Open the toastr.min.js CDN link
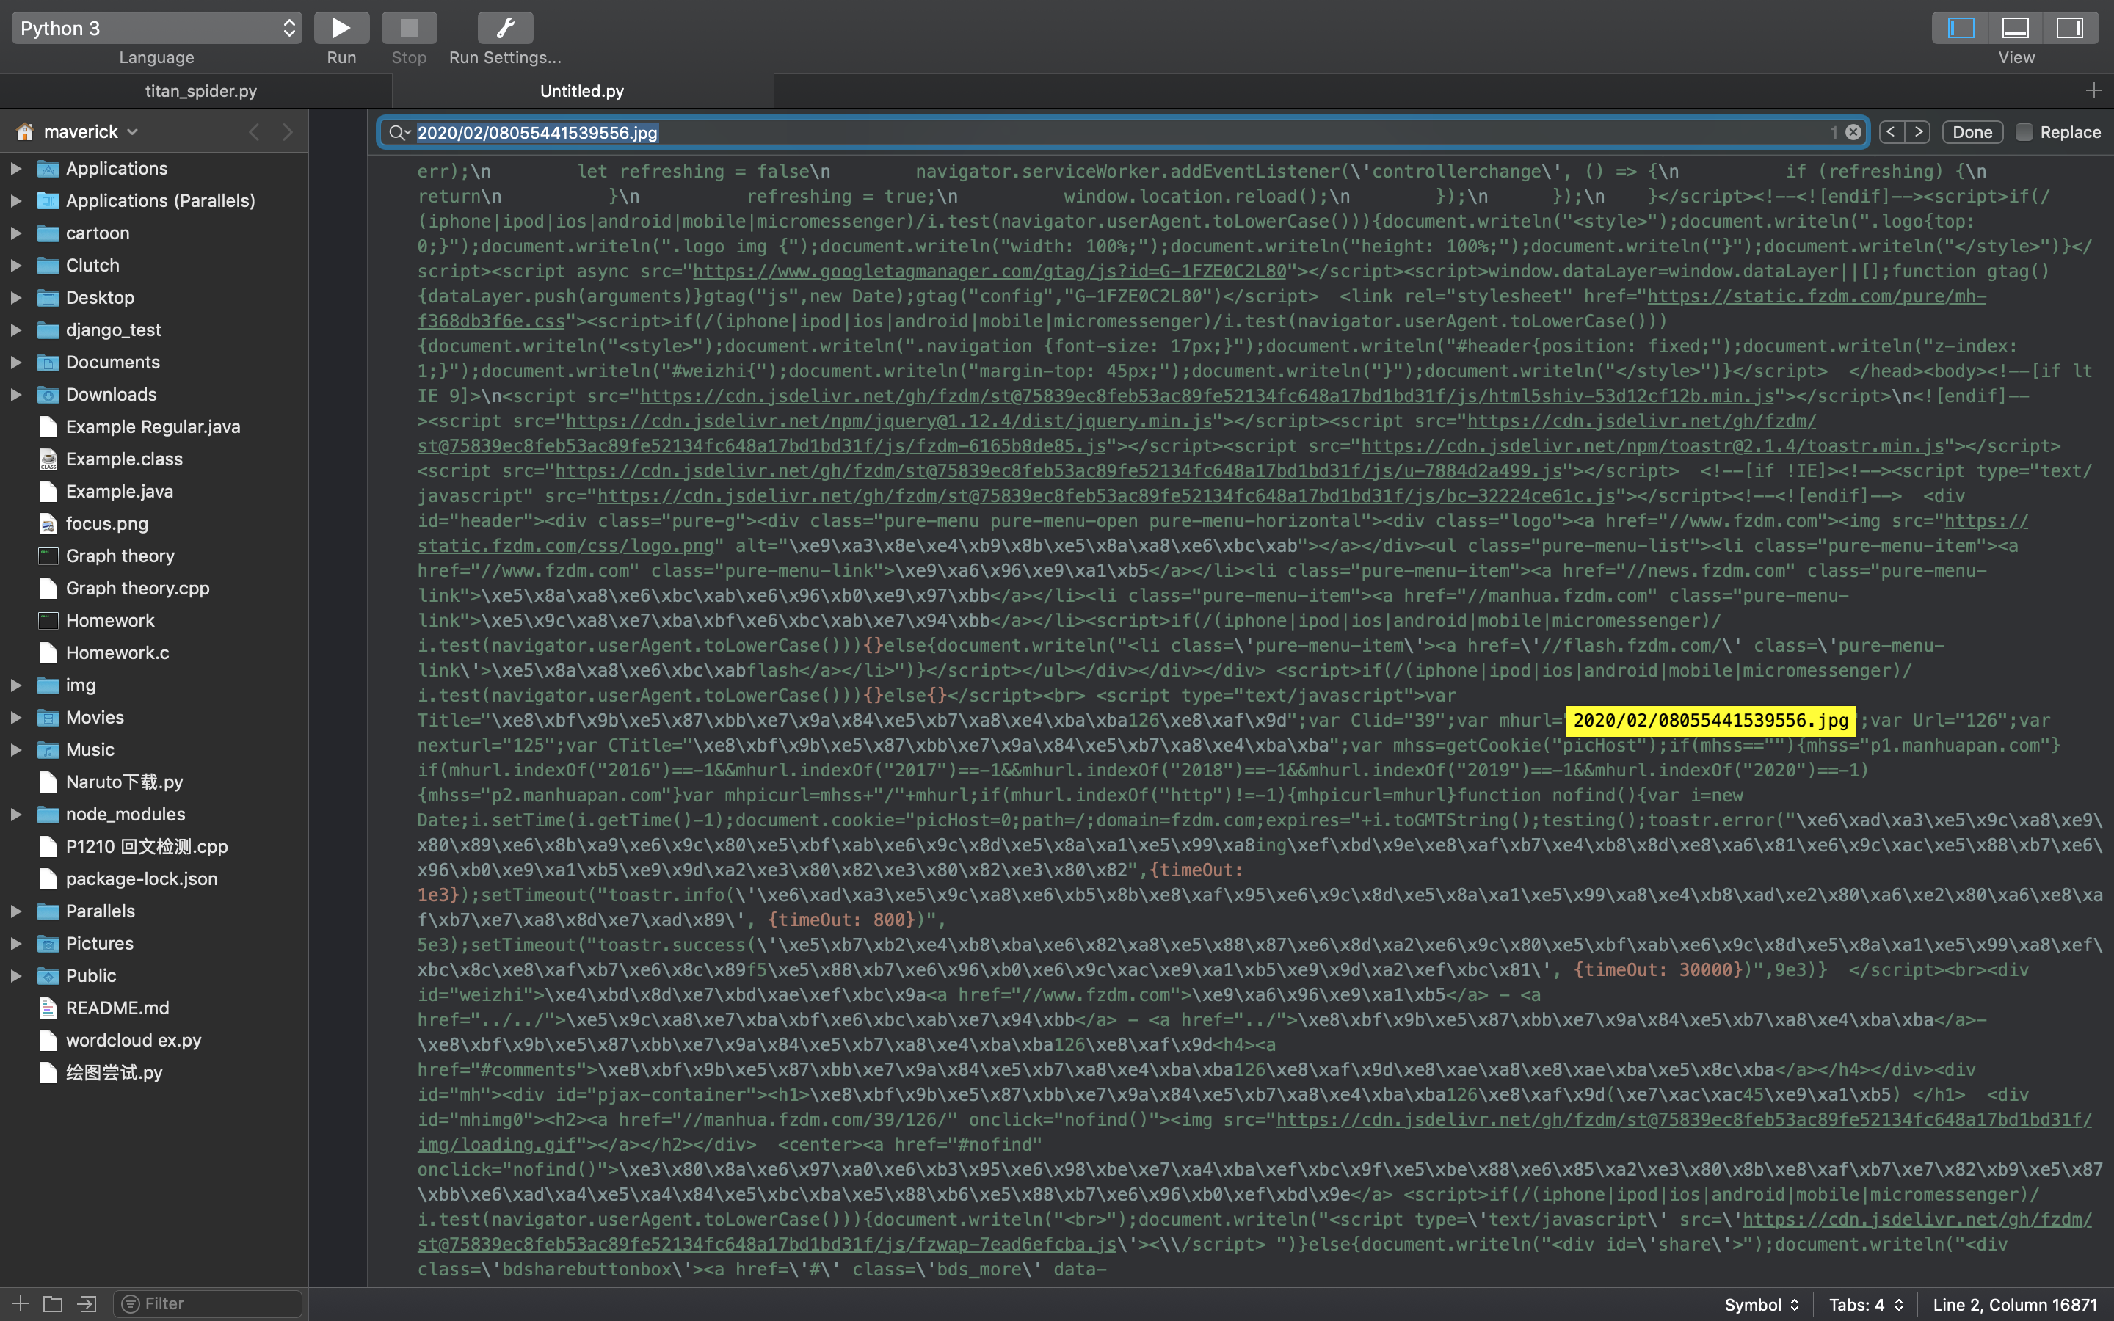Viewport: 2114px width, 1321px height. click(1652, 446)
